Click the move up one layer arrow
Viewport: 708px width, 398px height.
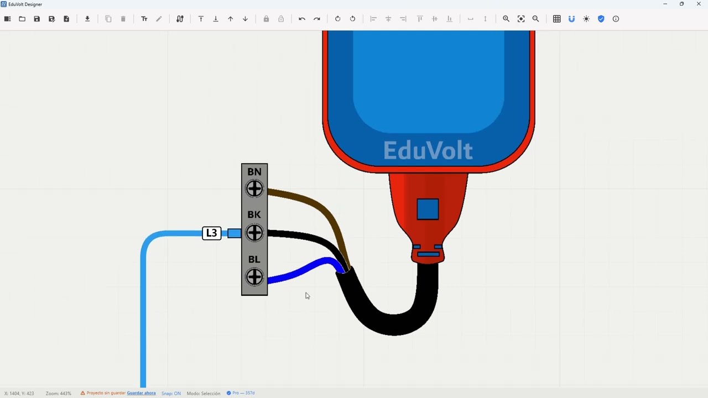[231, 19]
